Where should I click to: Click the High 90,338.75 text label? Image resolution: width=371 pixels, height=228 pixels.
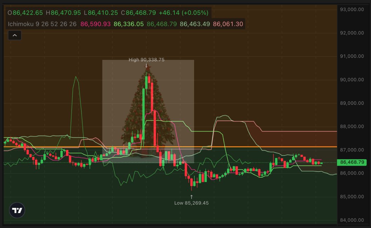pos(146,60)
